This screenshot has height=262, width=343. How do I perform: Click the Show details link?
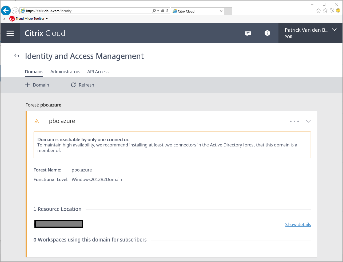coord(298,224)
